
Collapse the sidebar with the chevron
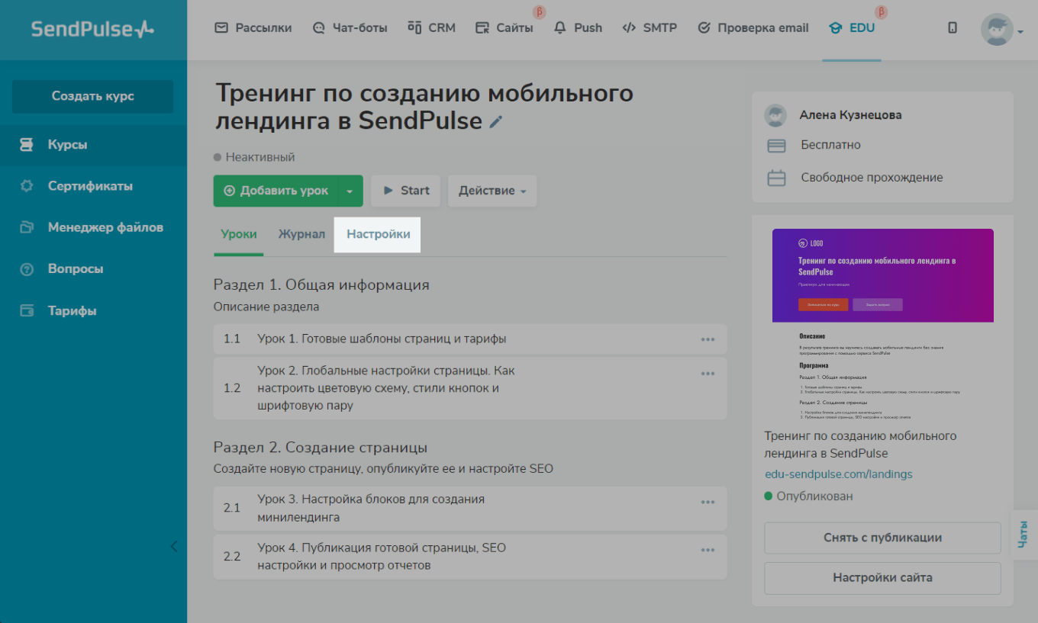tap(173, 546)
